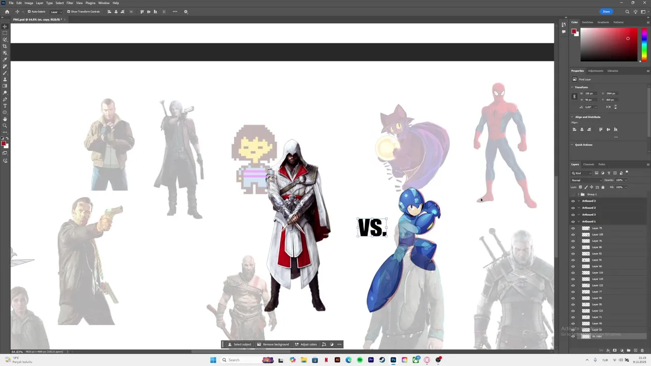Select the Clone Stamp tool
Screen dimensions: 651x366
click(x=5, y=80)
